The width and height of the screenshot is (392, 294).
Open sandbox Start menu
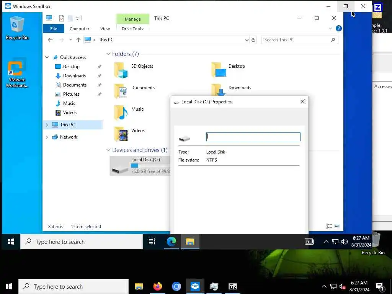point(11,242)
